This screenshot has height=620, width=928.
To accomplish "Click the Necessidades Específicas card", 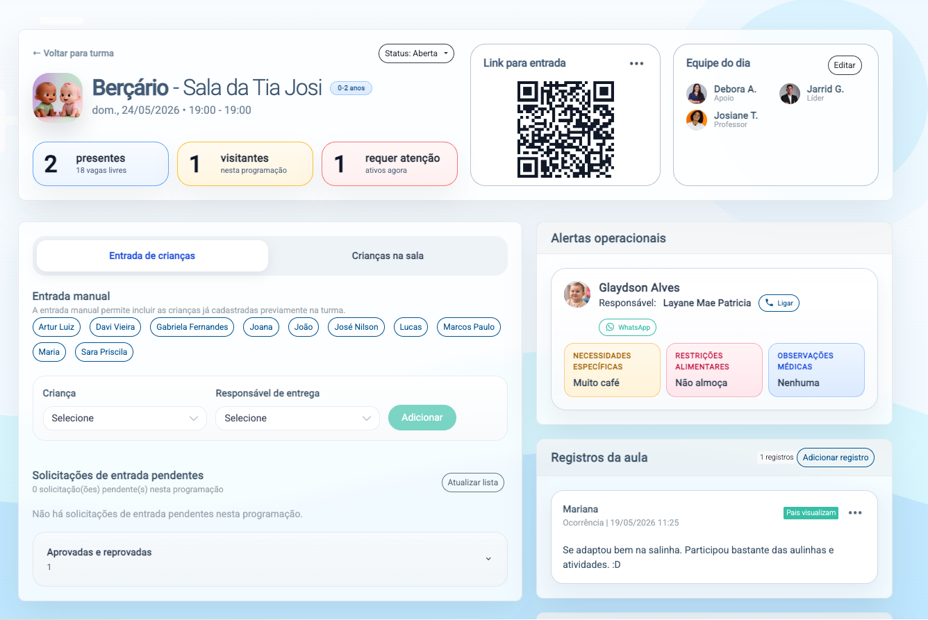I will point(612,370).
